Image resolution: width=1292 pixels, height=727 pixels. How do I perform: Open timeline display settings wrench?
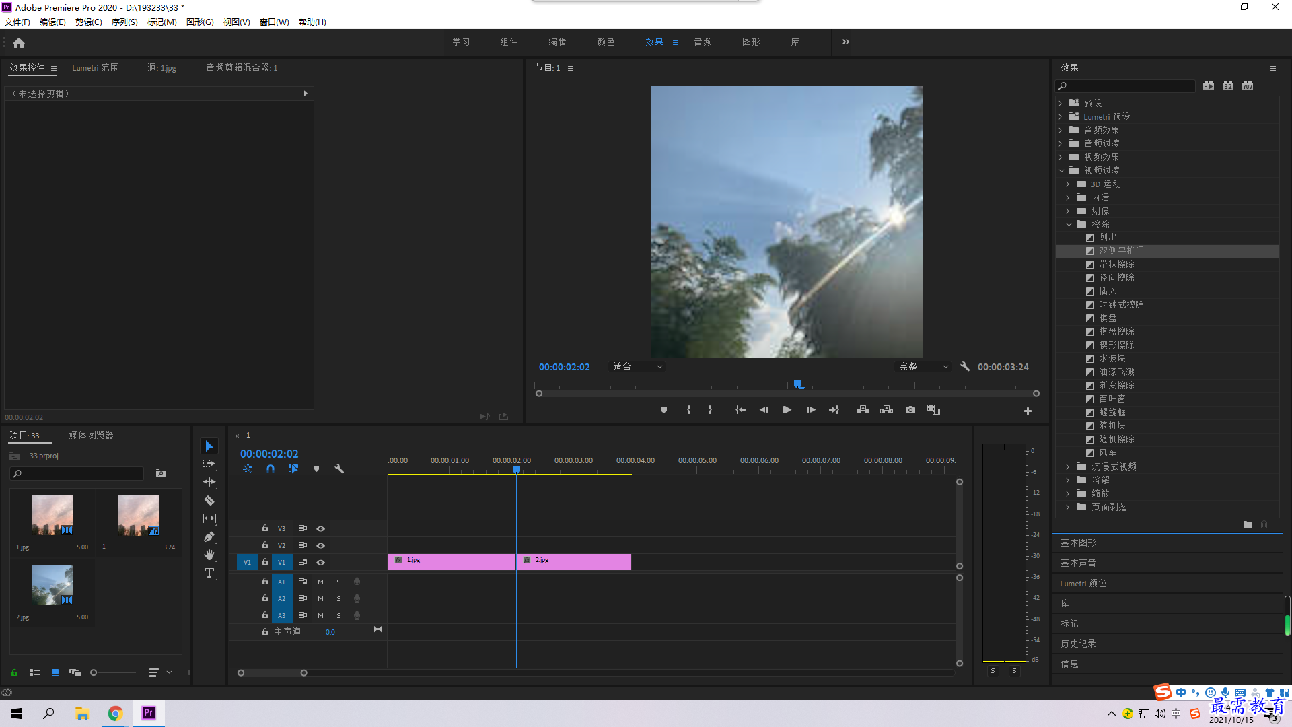[x=339, y=469]
